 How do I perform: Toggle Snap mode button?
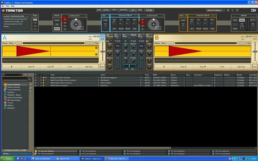(x=57, y=20)
